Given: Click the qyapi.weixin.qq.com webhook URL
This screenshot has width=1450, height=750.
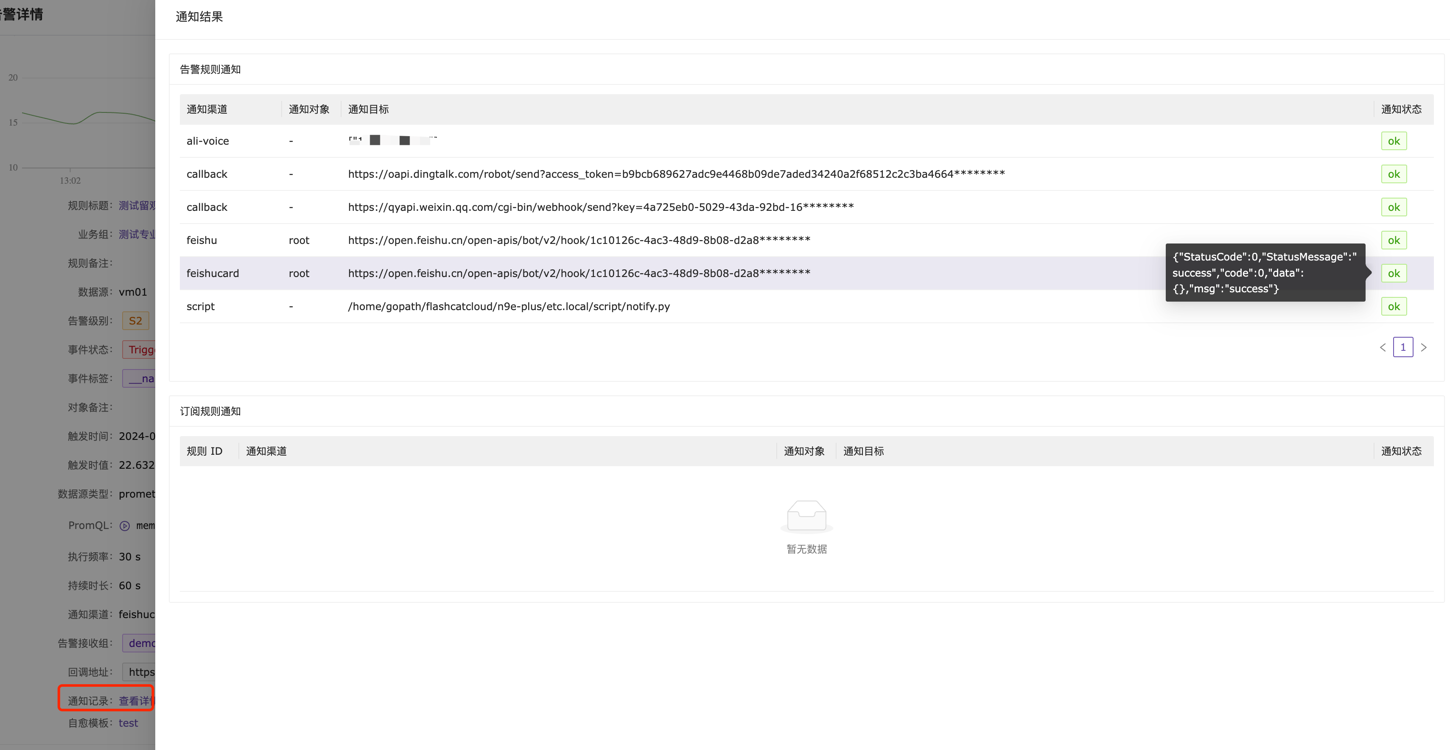Looking at the screenshot, I should click(601, 207).
